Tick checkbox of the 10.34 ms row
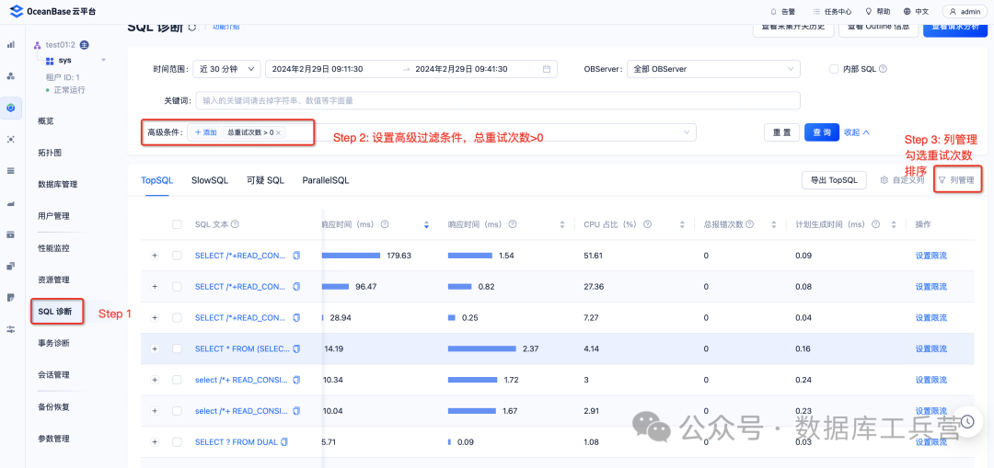The image size is (994, 468). (177, 380)
